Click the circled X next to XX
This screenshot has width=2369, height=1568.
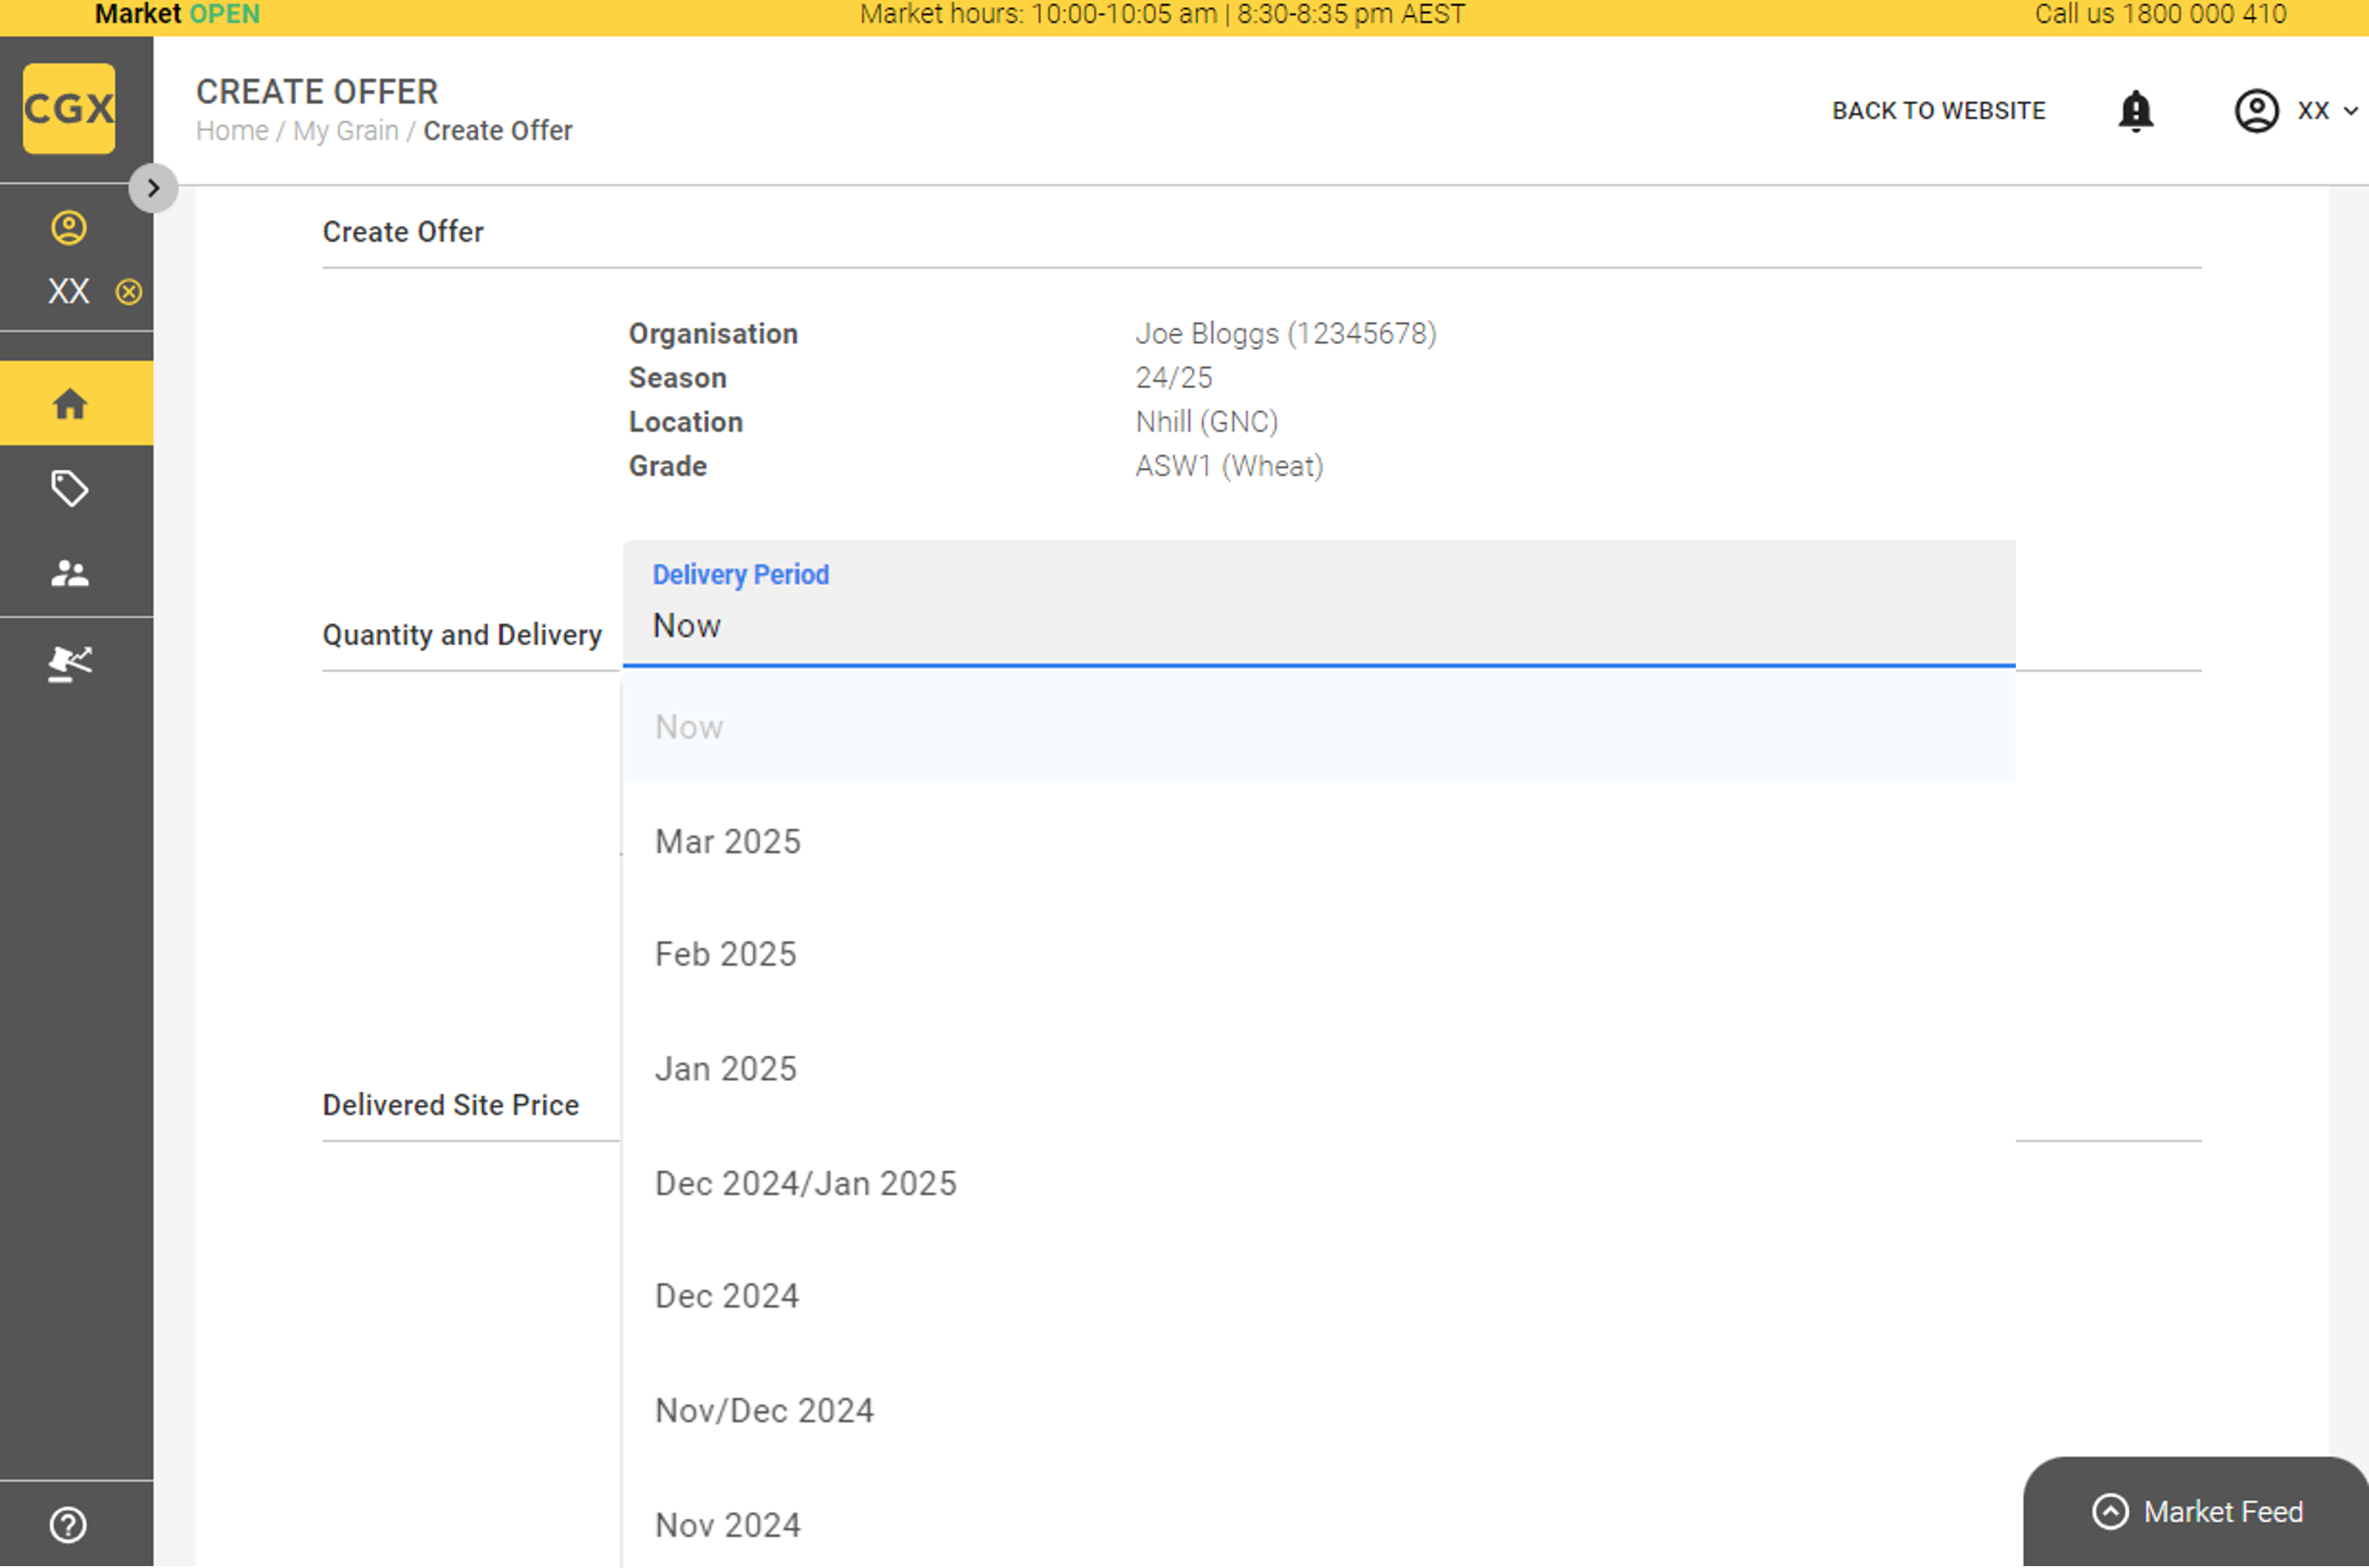coord(129,292)
